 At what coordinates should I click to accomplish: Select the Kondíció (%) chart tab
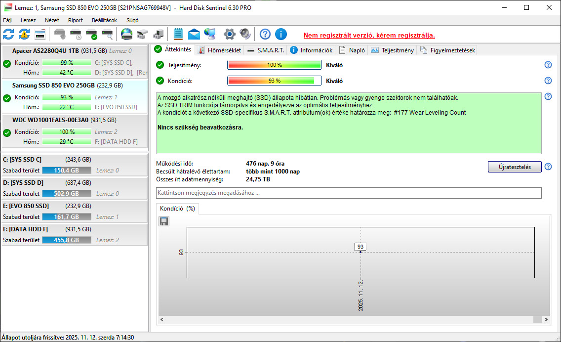(x=177, y=209)
